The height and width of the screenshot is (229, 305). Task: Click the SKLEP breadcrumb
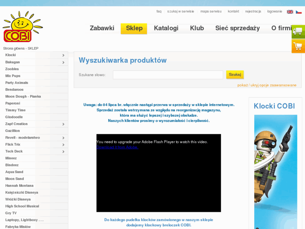pyautogui.click(x=33, y=48)
